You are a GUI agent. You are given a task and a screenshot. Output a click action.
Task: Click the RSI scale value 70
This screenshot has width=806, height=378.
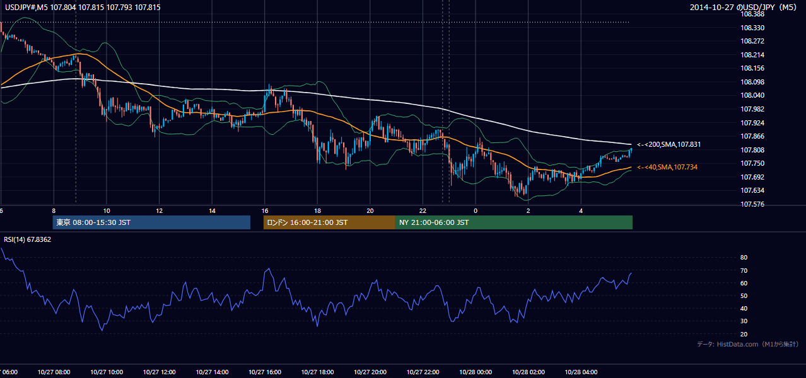[x=744, y=270]
